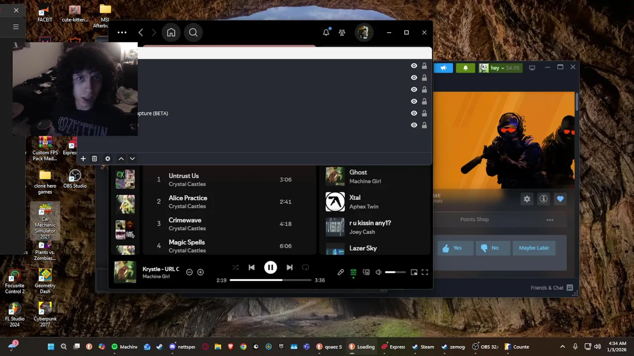Toggle the eye icon of the third source row
Image resolution: width=634 pixels, height=356 pixels.
[x=414, y=89]
